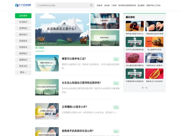Switch to the 热门经验 tab
Viewport: 181px width, 136px height.
click(x=40, y=48)
